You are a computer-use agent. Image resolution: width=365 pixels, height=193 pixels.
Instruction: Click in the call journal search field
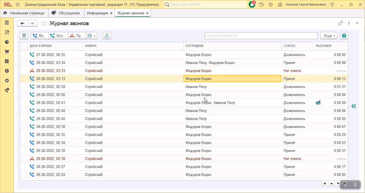(261, 36)
